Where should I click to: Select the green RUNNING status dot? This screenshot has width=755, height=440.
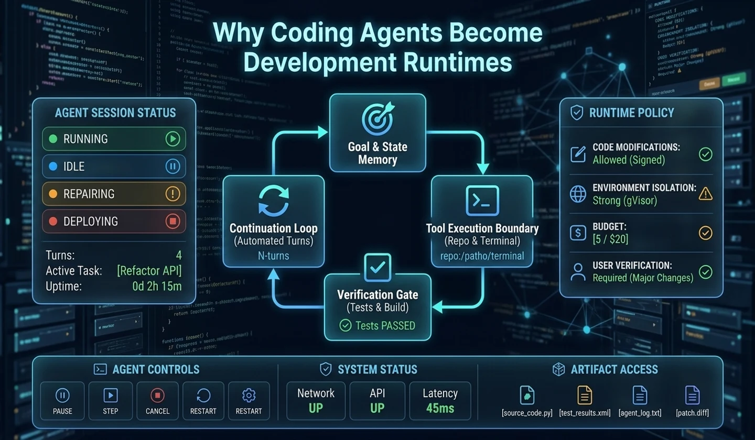tap(52, 139)
